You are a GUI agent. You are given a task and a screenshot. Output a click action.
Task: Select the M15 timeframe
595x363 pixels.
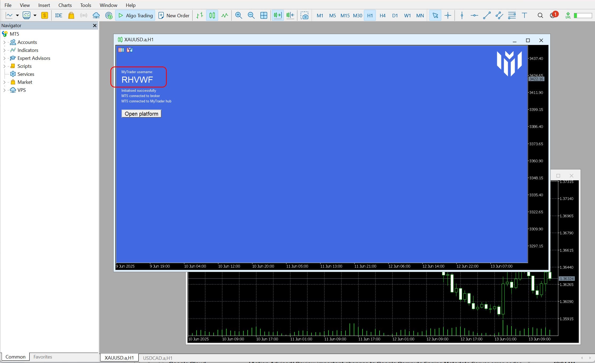tap(345, 15)
